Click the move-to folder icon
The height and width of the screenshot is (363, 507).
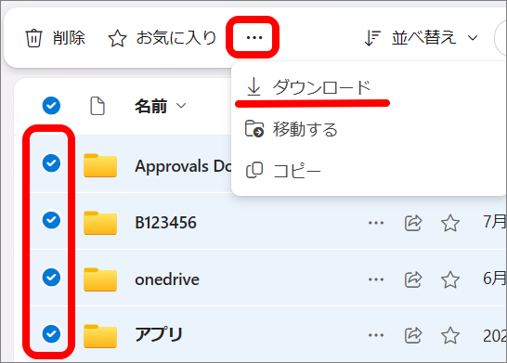(254, 129)
